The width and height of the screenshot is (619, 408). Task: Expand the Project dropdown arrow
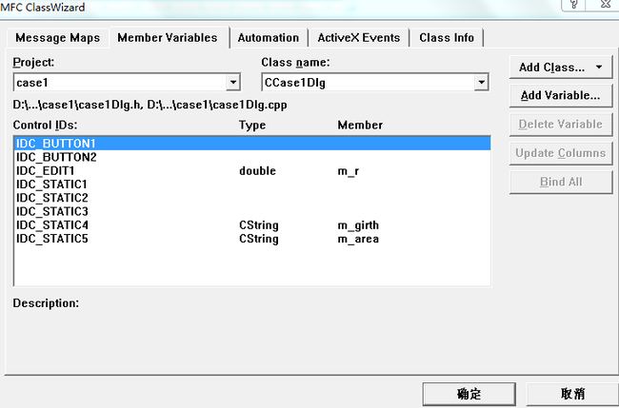(233, 83)
